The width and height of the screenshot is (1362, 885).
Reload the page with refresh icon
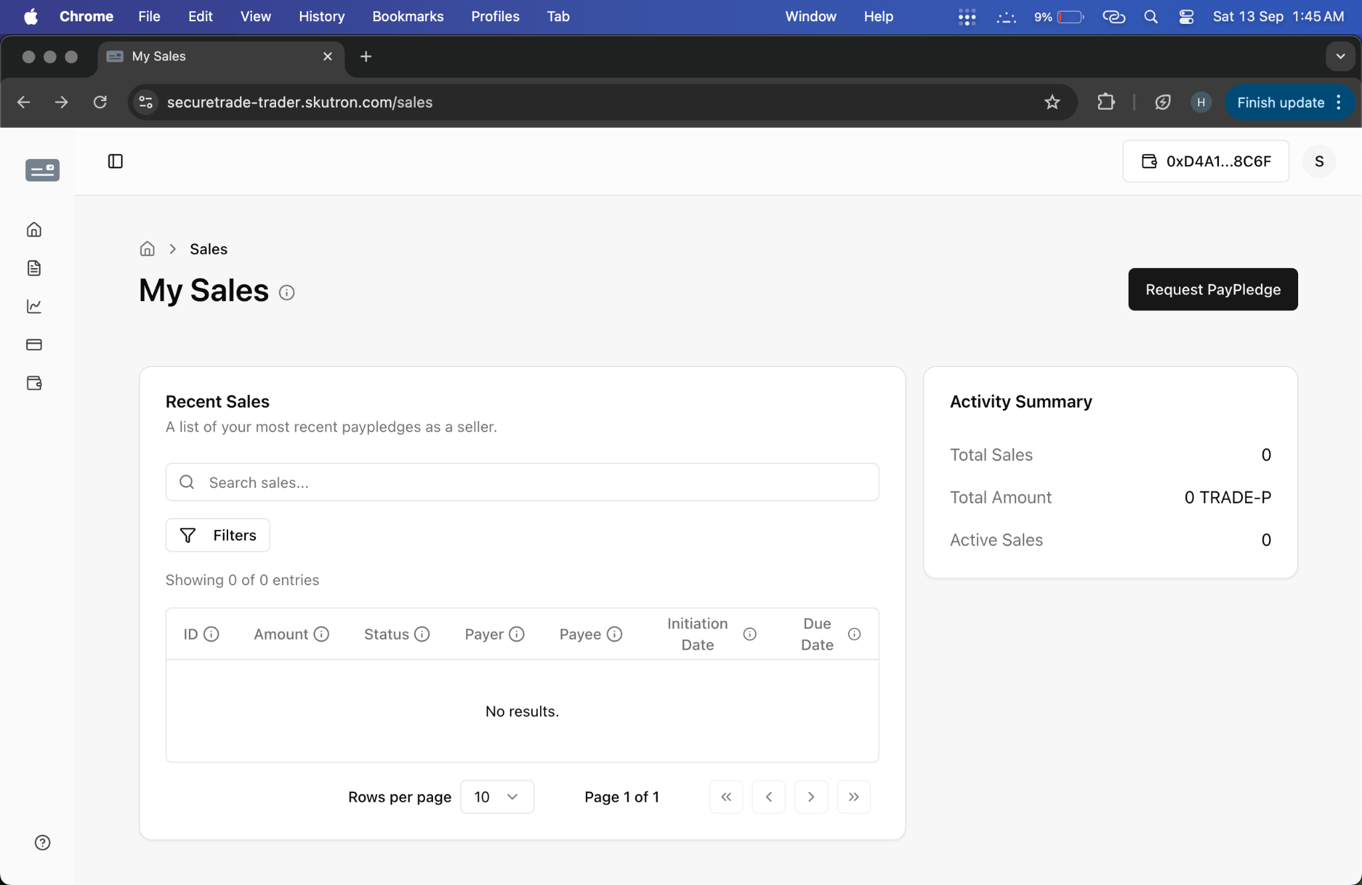100,102
